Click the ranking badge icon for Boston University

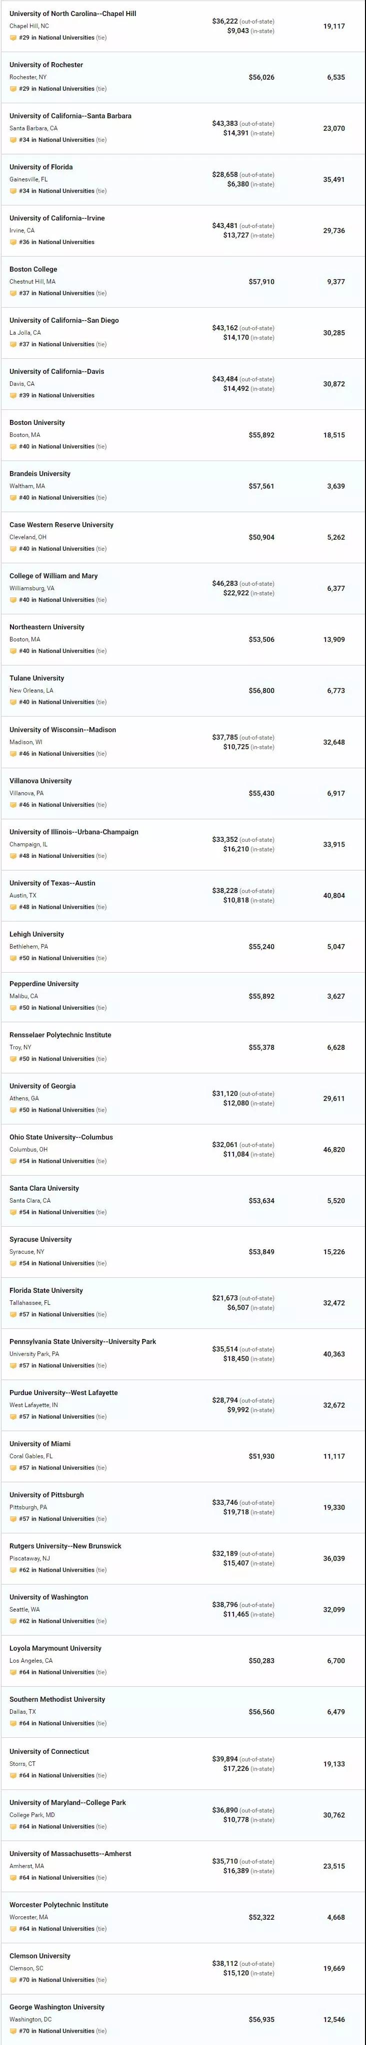[13, 446]
